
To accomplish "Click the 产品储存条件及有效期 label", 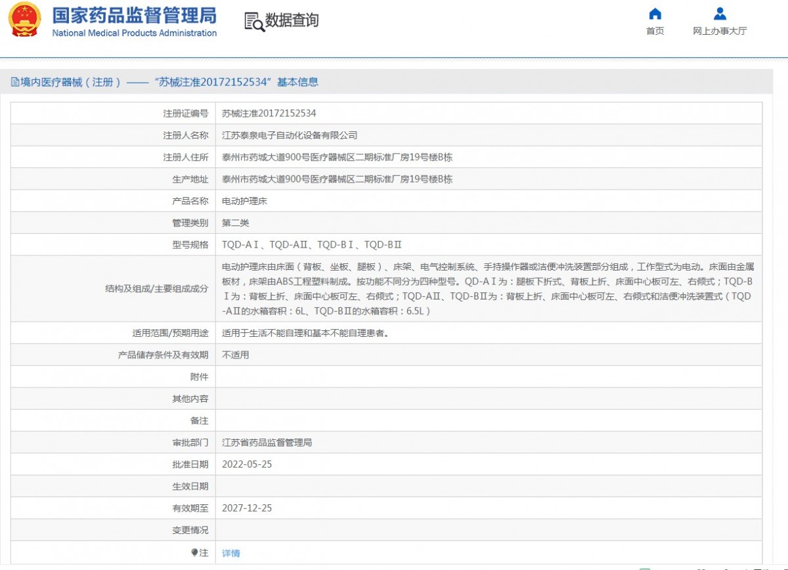I will click(164, 355).
